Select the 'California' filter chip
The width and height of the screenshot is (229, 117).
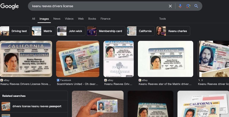141,31
